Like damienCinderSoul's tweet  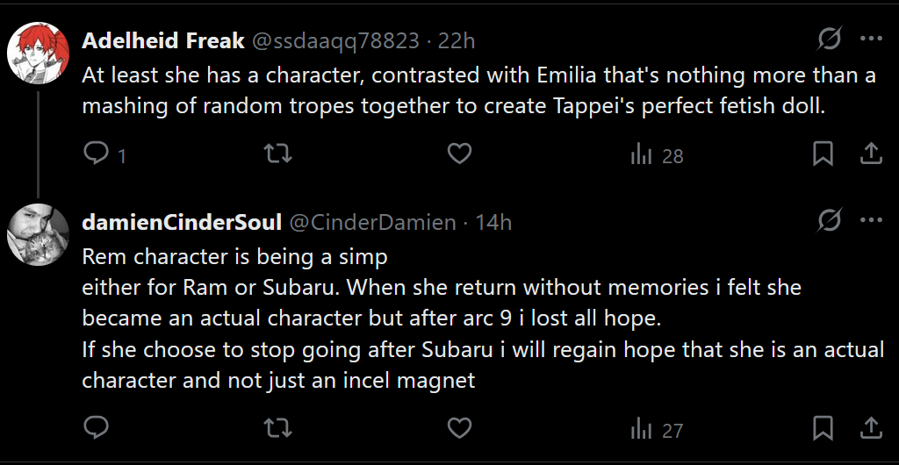pos(459,428)
